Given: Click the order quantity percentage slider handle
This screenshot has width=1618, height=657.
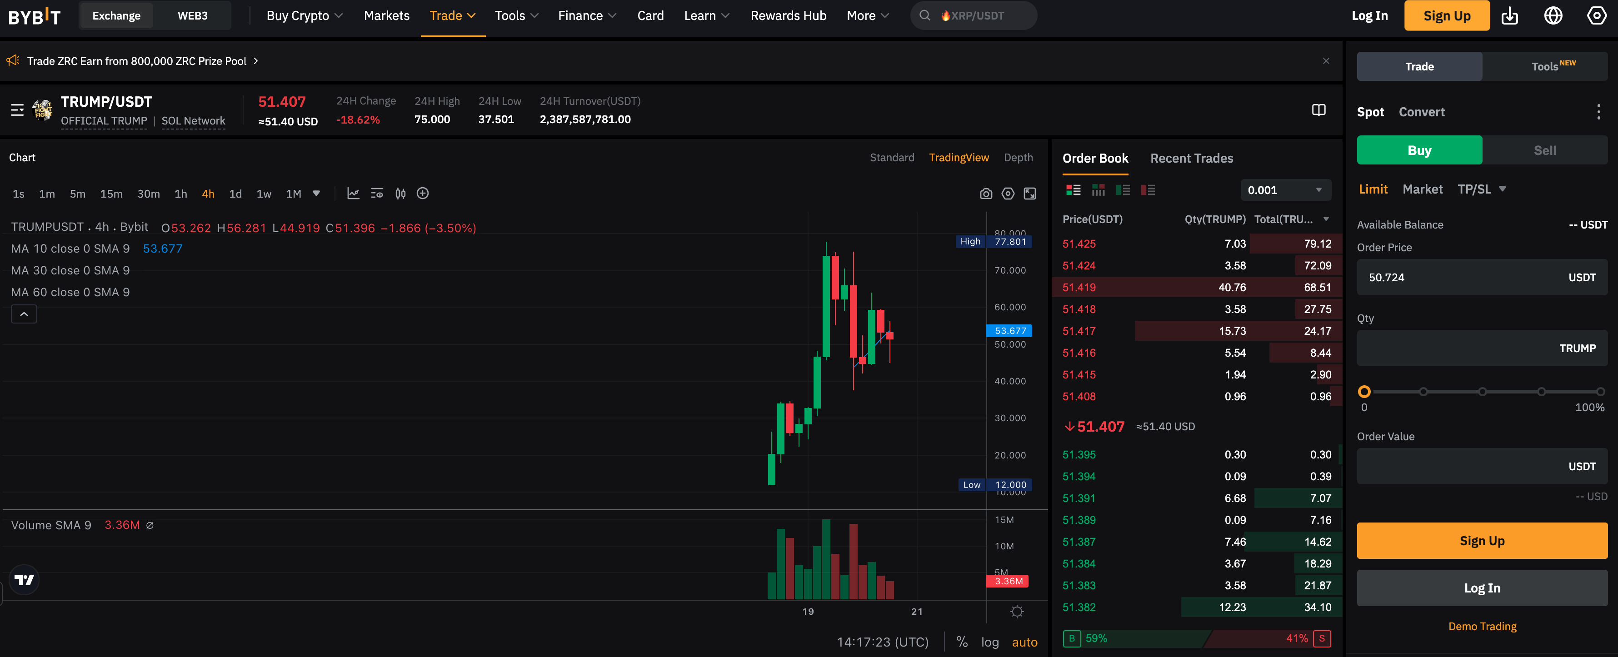Looking at the screenshot, I should point(1363,391).
